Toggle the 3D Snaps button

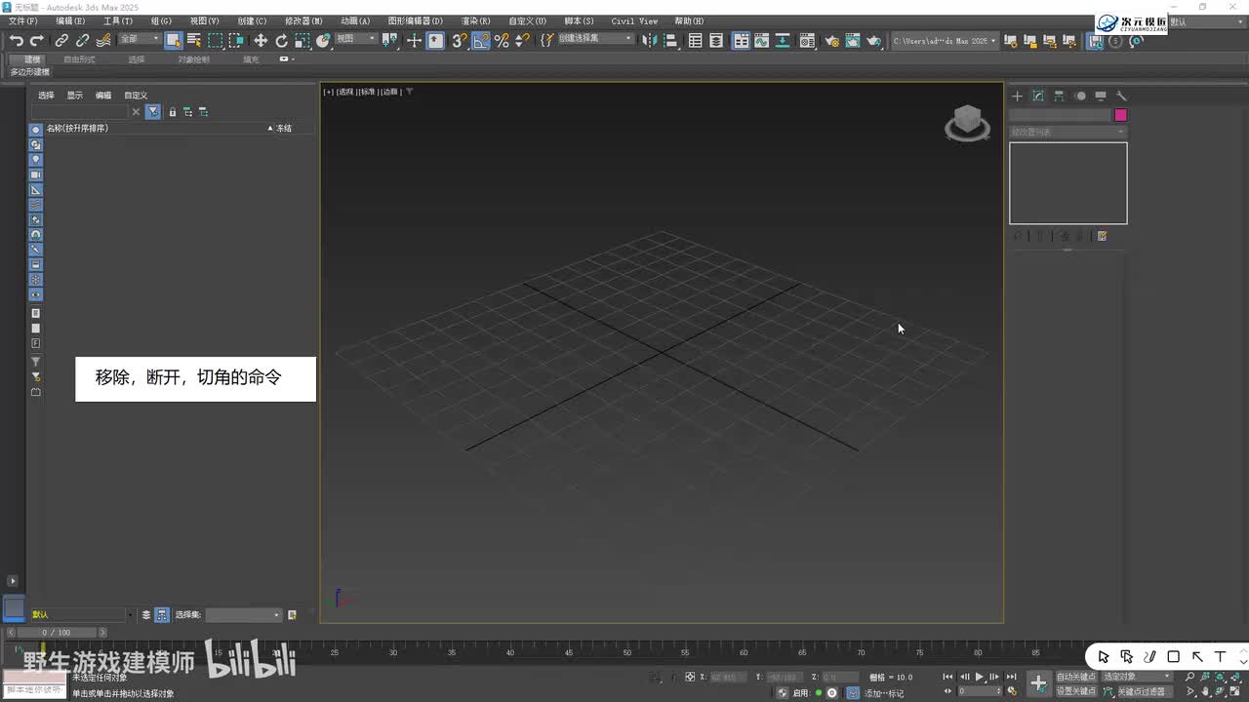459,40
